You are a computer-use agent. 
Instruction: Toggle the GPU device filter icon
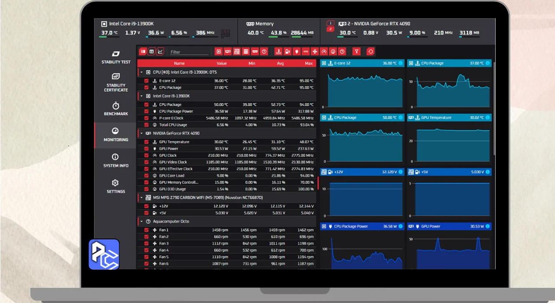coord(228,52)
